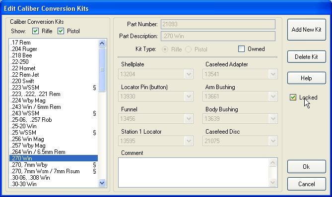Select .30-06, .308 Win entry
This screenshot has width=332, height=197.
pyautogui.click(x=54, y=178)
